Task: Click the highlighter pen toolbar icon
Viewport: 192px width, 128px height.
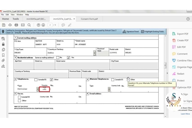Action: (70, 25)
